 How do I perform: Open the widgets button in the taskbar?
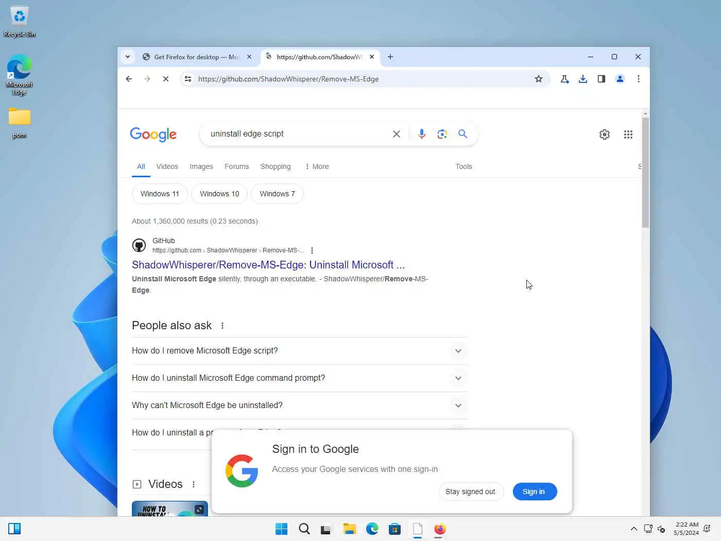(14, 529)
